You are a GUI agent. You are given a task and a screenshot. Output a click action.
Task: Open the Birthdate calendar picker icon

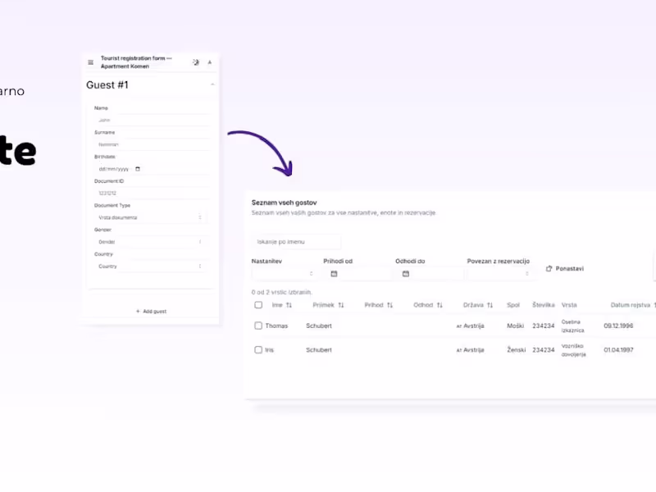(x=138, y=169)
